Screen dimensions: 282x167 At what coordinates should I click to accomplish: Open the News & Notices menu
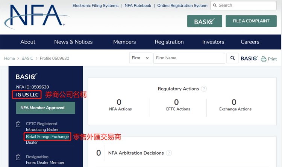(x=73, y=42)
